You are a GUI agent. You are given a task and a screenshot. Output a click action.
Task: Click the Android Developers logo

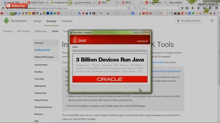point(15,21)
